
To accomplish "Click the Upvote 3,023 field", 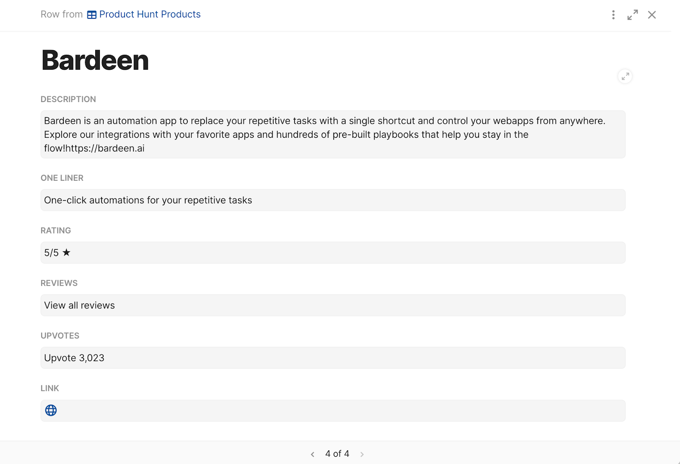I will tap(333, 358).
